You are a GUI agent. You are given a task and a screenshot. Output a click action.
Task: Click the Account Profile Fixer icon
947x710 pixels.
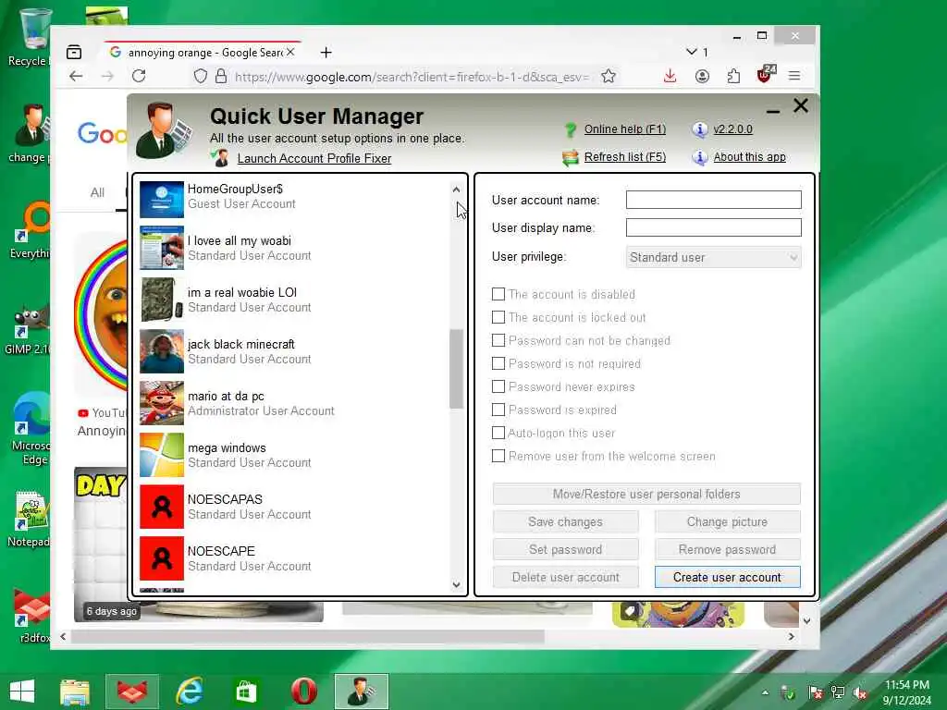pos(220,158)
